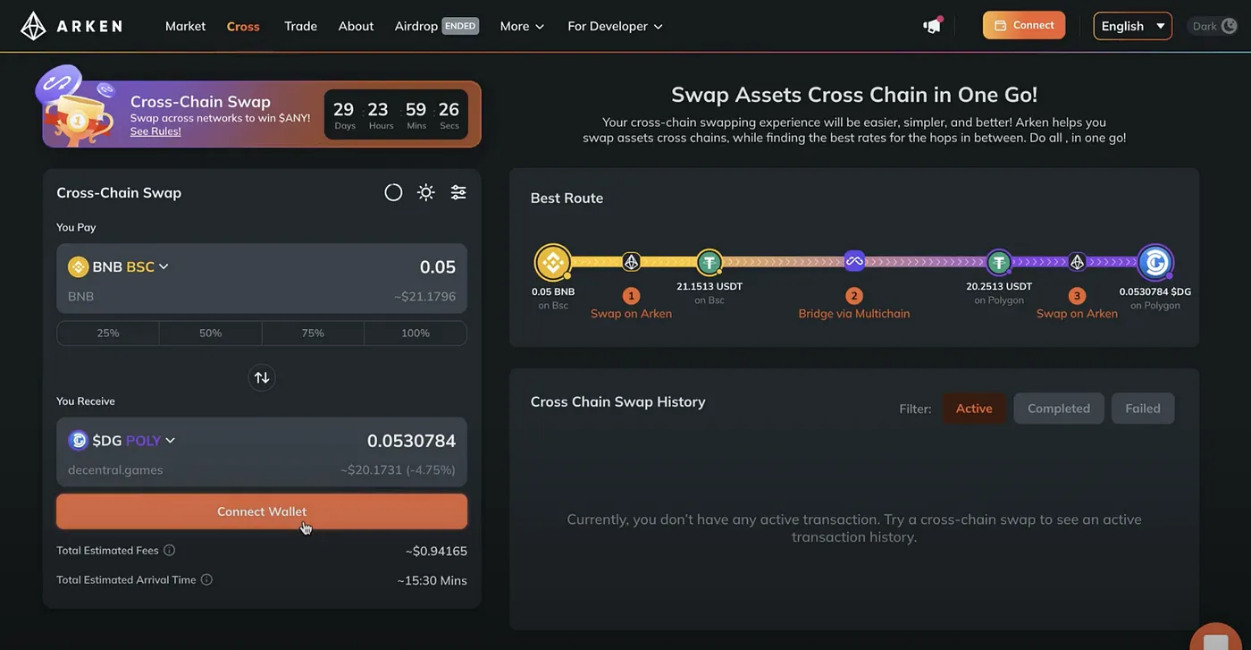Screen dimensions: 1251x650
Task: Click the ~$0.94165 fees value
Action: pos(436,551)
